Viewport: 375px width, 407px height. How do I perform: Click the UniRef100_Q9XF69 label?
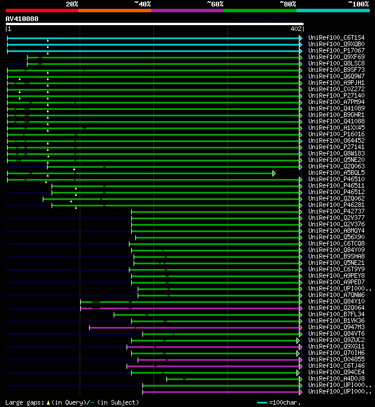tap(336, 57)
